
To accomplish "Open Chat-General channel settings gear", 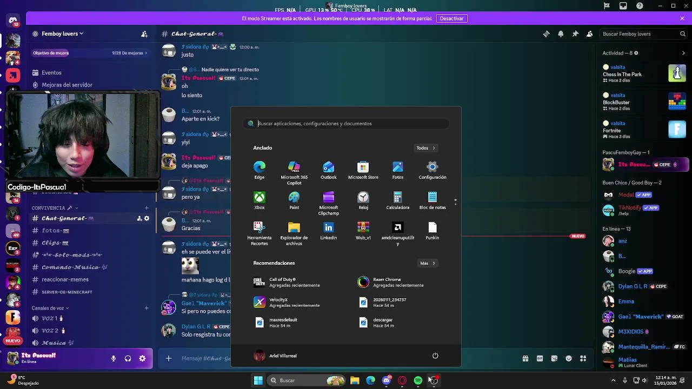I will point(147,218).
